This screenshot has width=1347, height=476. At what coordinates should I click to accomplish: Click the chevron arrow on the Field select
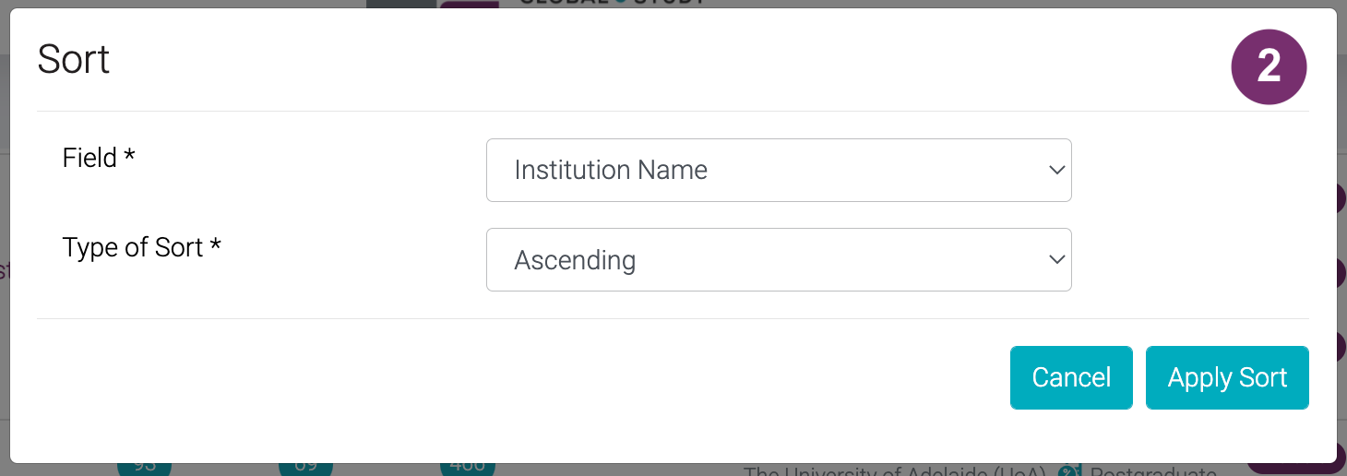pyautogui.click(x=1057, y=170)
